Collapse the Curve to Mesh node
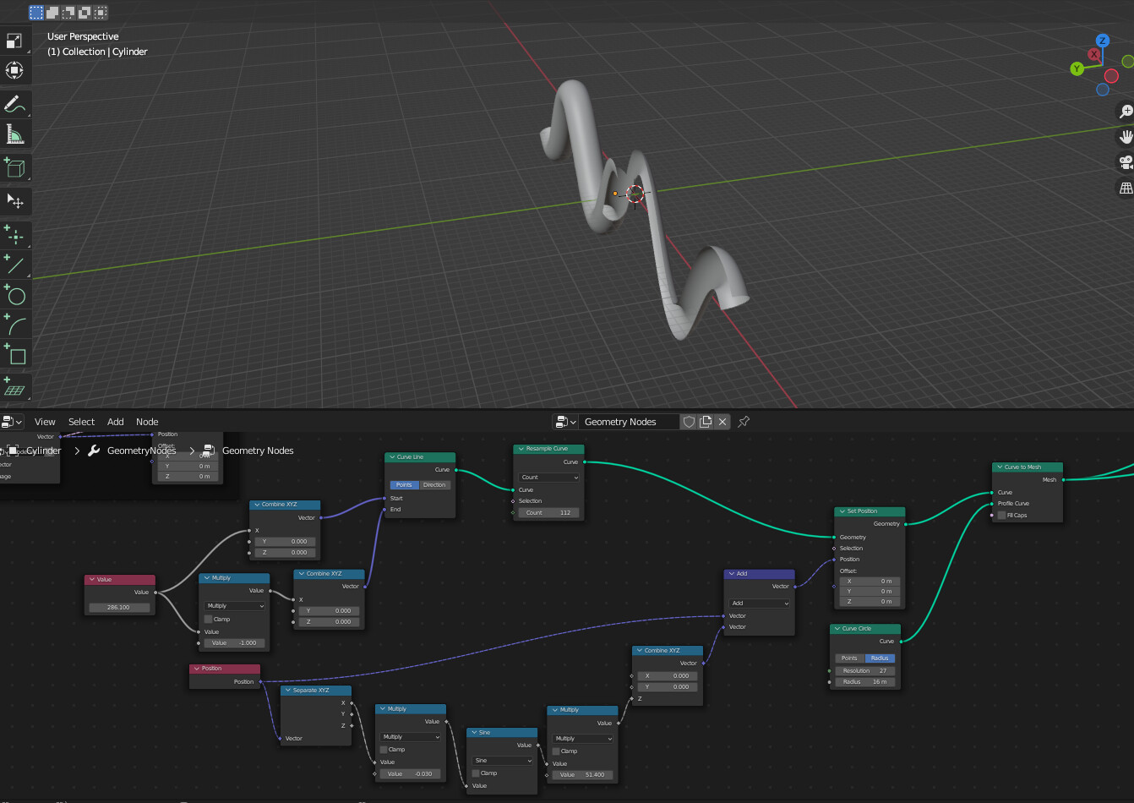This screenshot has width=1134, height=803. point(1000,467)
